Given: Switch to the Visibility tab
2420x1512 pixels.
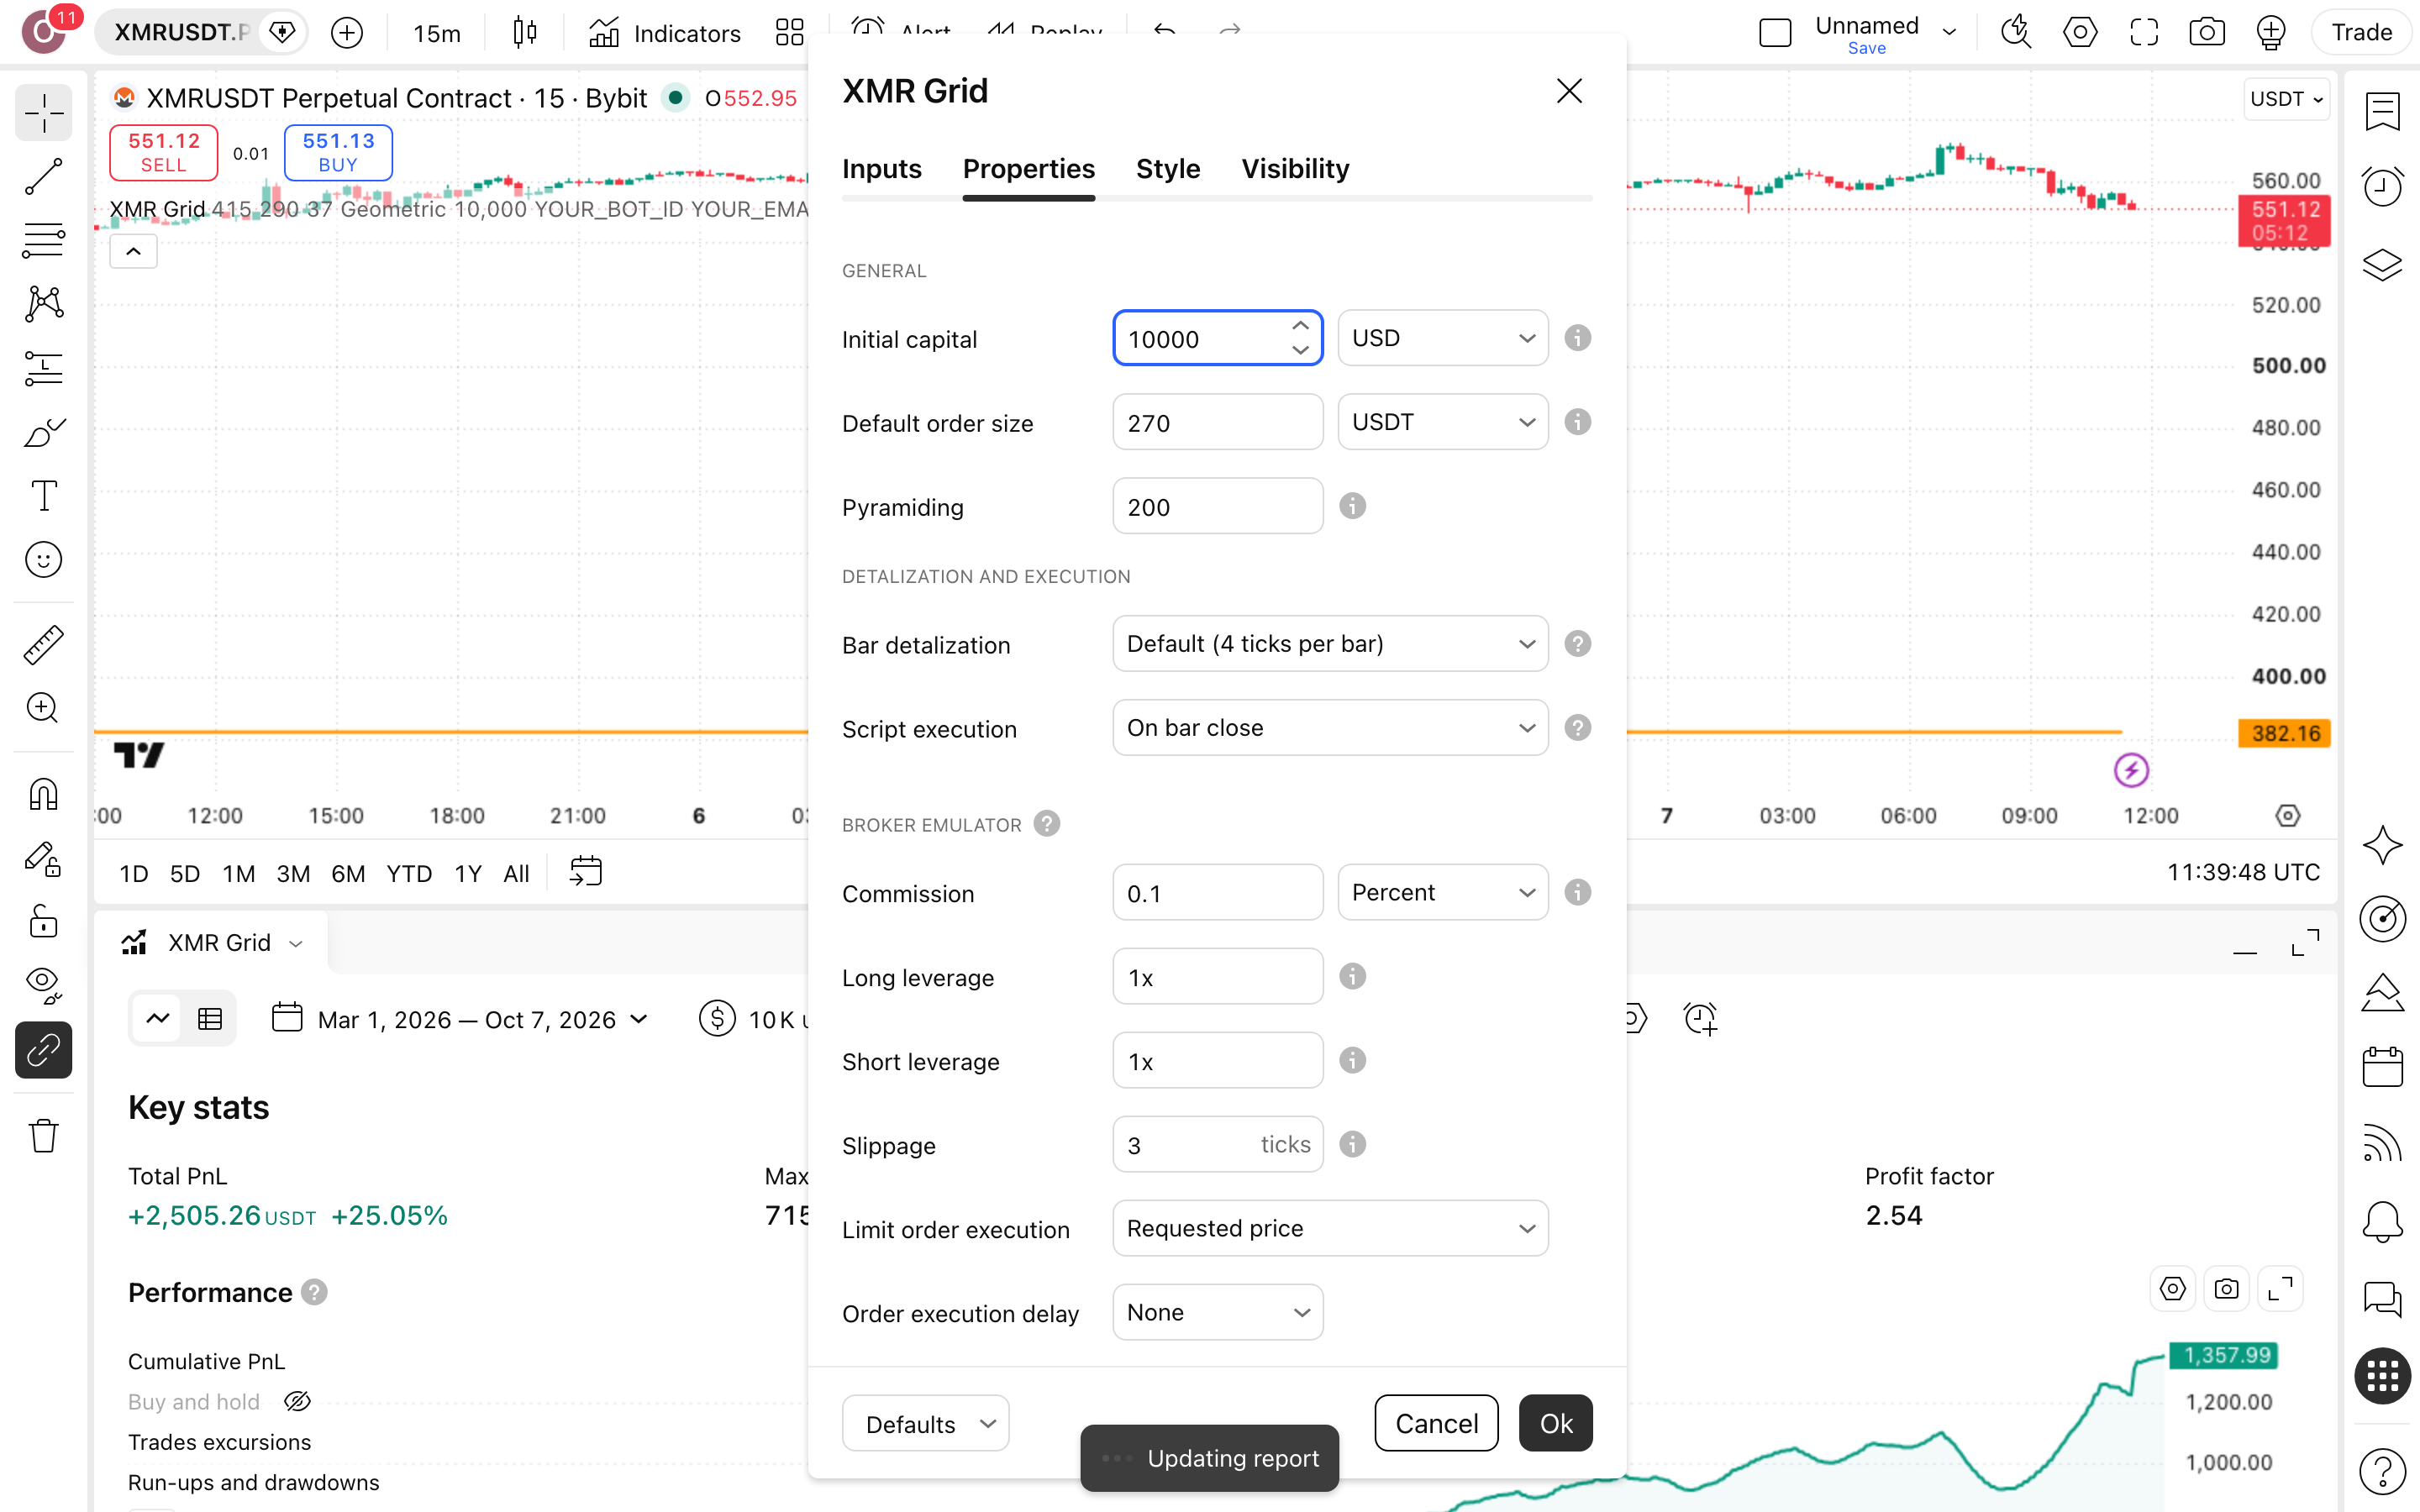Looking at the screenshot, I should [1295, 169].
